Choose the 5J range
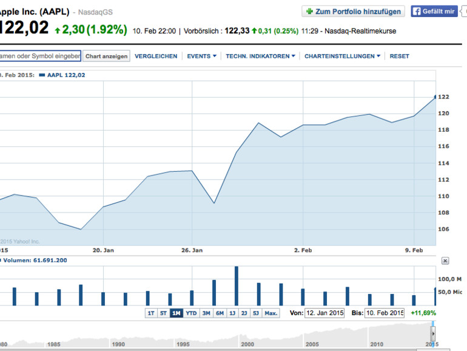Viewport: 467px width, 351px height. click(256, 313)
